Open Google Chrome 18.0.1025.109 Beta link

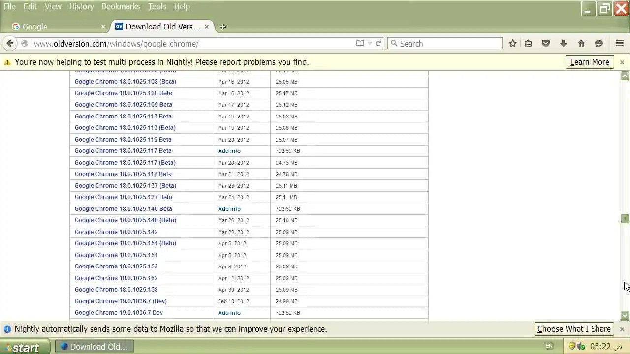point(124,105)
